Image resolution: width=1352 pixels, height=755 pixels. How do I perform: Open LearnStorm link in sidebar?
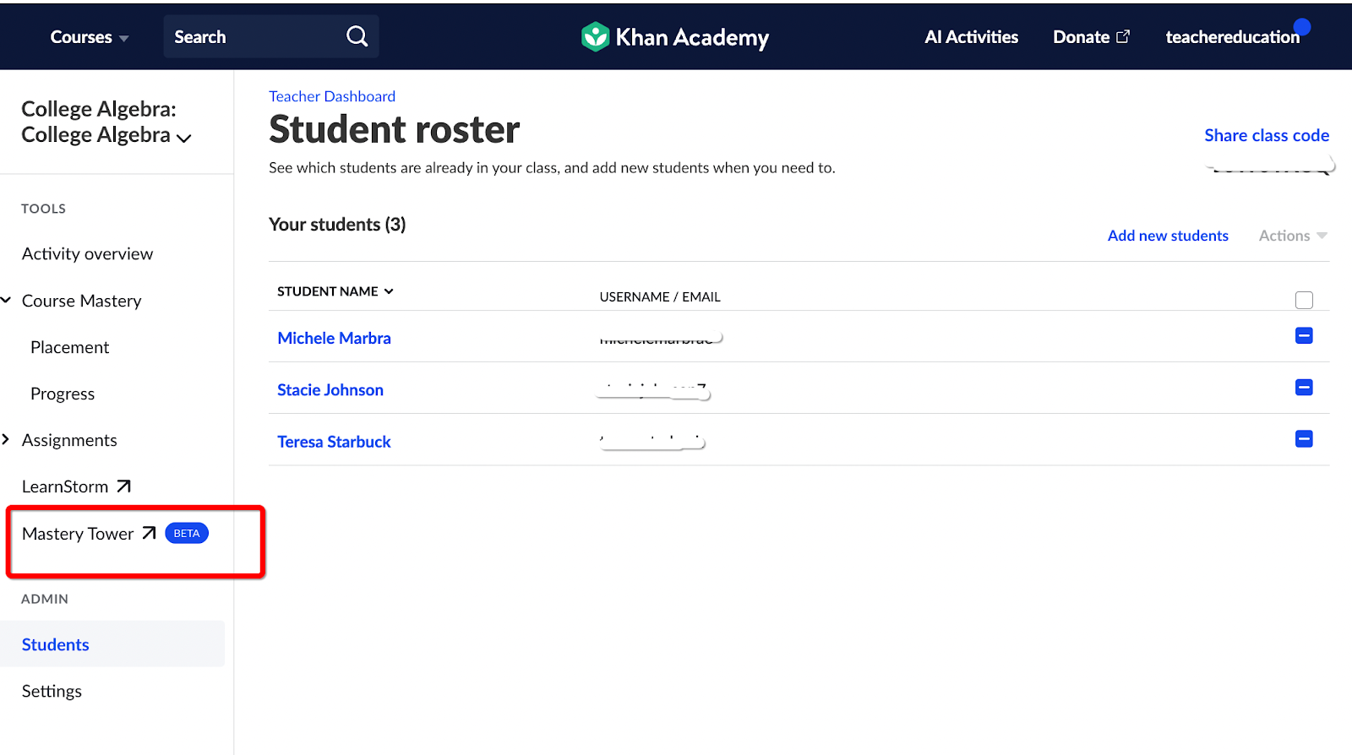65,486
